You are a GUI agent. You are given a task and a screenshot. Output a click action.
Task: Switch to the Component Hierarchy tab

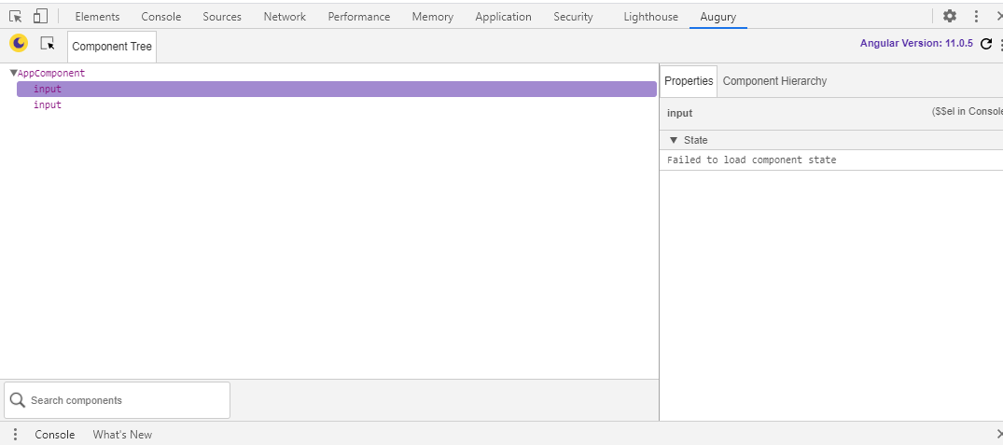(774, 81)
